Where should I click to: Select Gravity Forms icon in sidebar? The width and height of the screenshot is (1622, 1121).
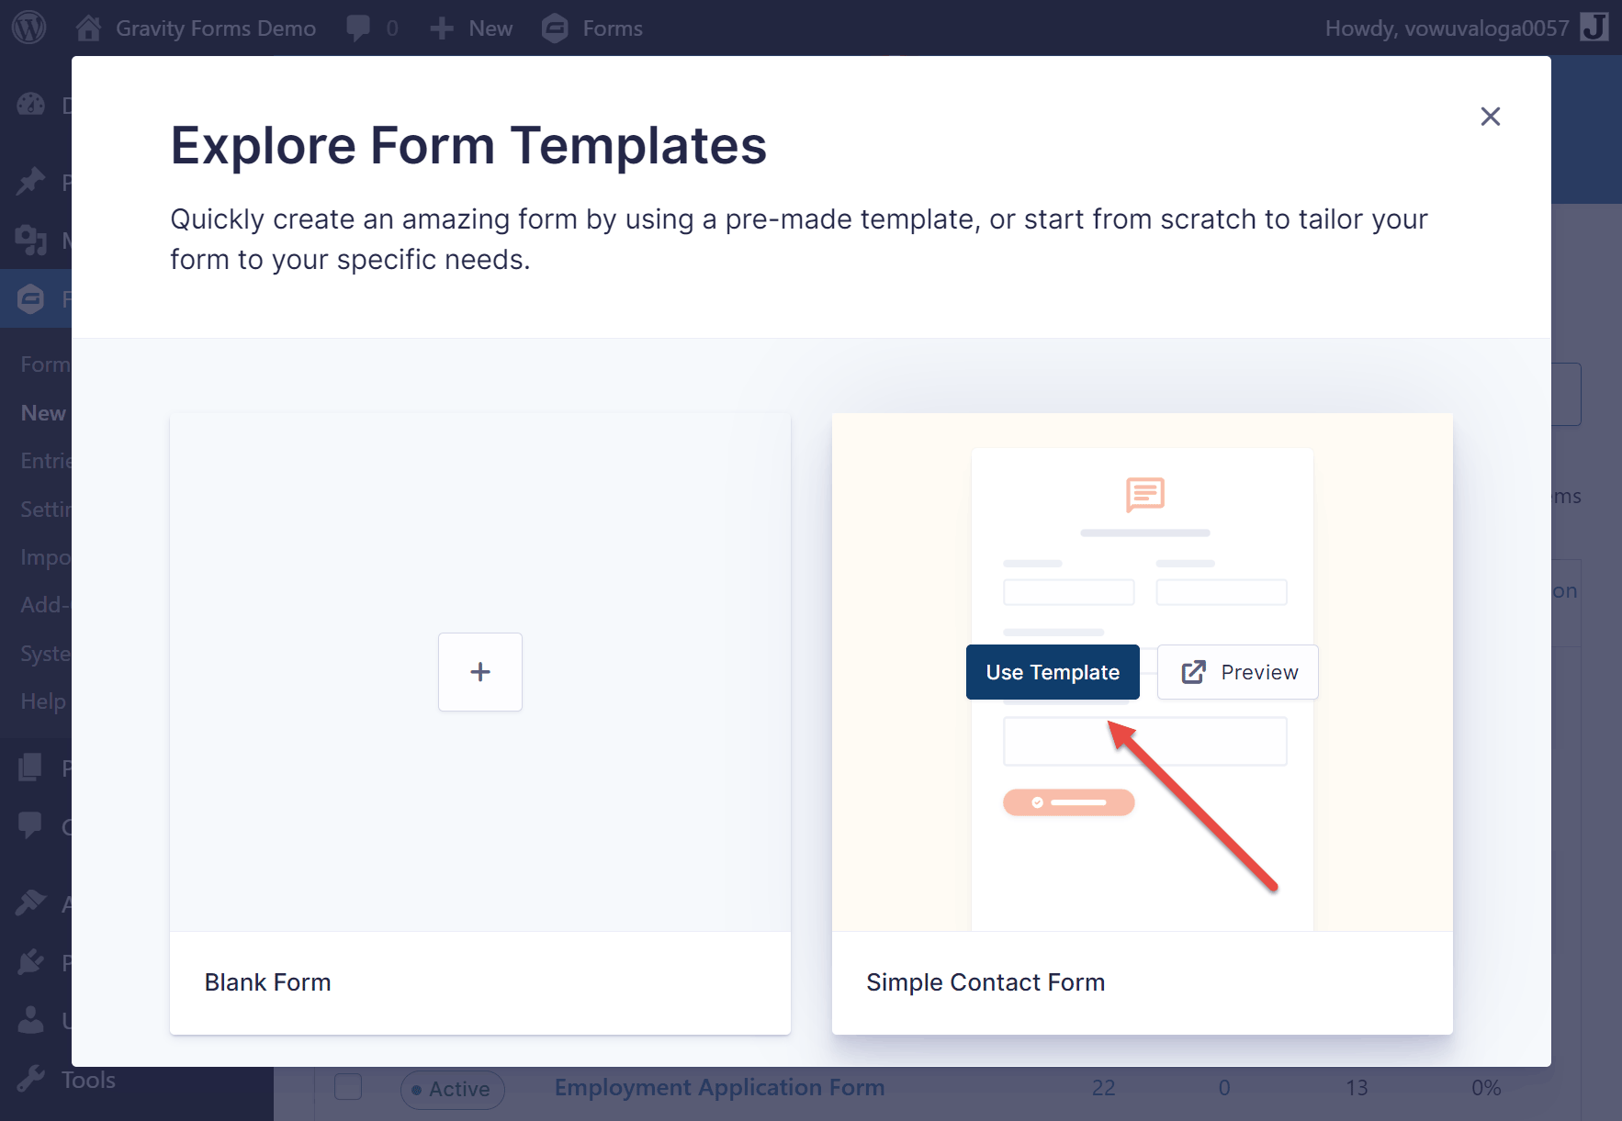click(x=30, y=298)
